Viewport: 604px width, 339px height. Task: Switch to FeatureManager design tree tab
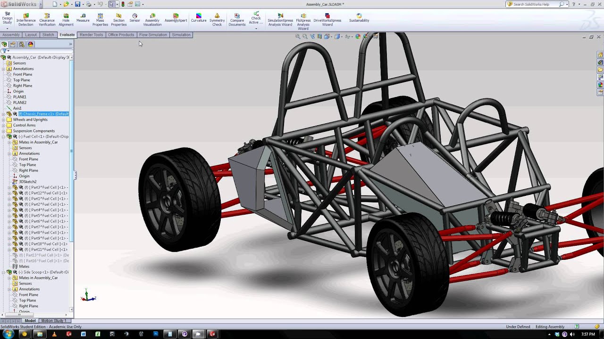[4, 44]
